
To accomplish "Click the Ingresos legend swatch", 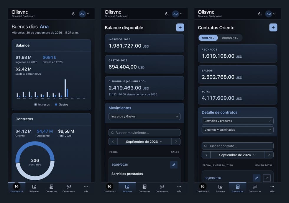I will pyautogui.click(x=35, y=104).
